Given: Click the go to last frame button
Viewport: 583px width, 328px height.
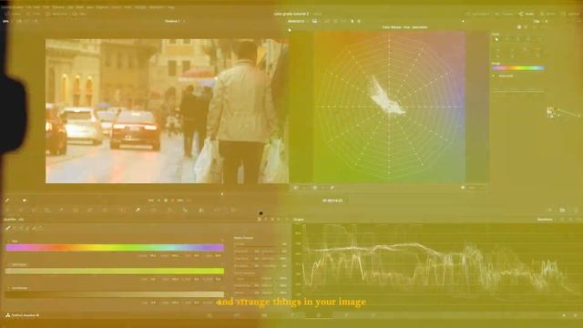Looking at the screenshot, I should pyautogui.click(x=180, y=200).
